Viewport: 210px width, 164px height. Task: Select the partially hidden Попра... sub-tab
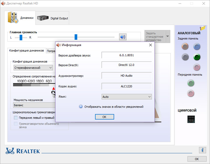point(51,51)
